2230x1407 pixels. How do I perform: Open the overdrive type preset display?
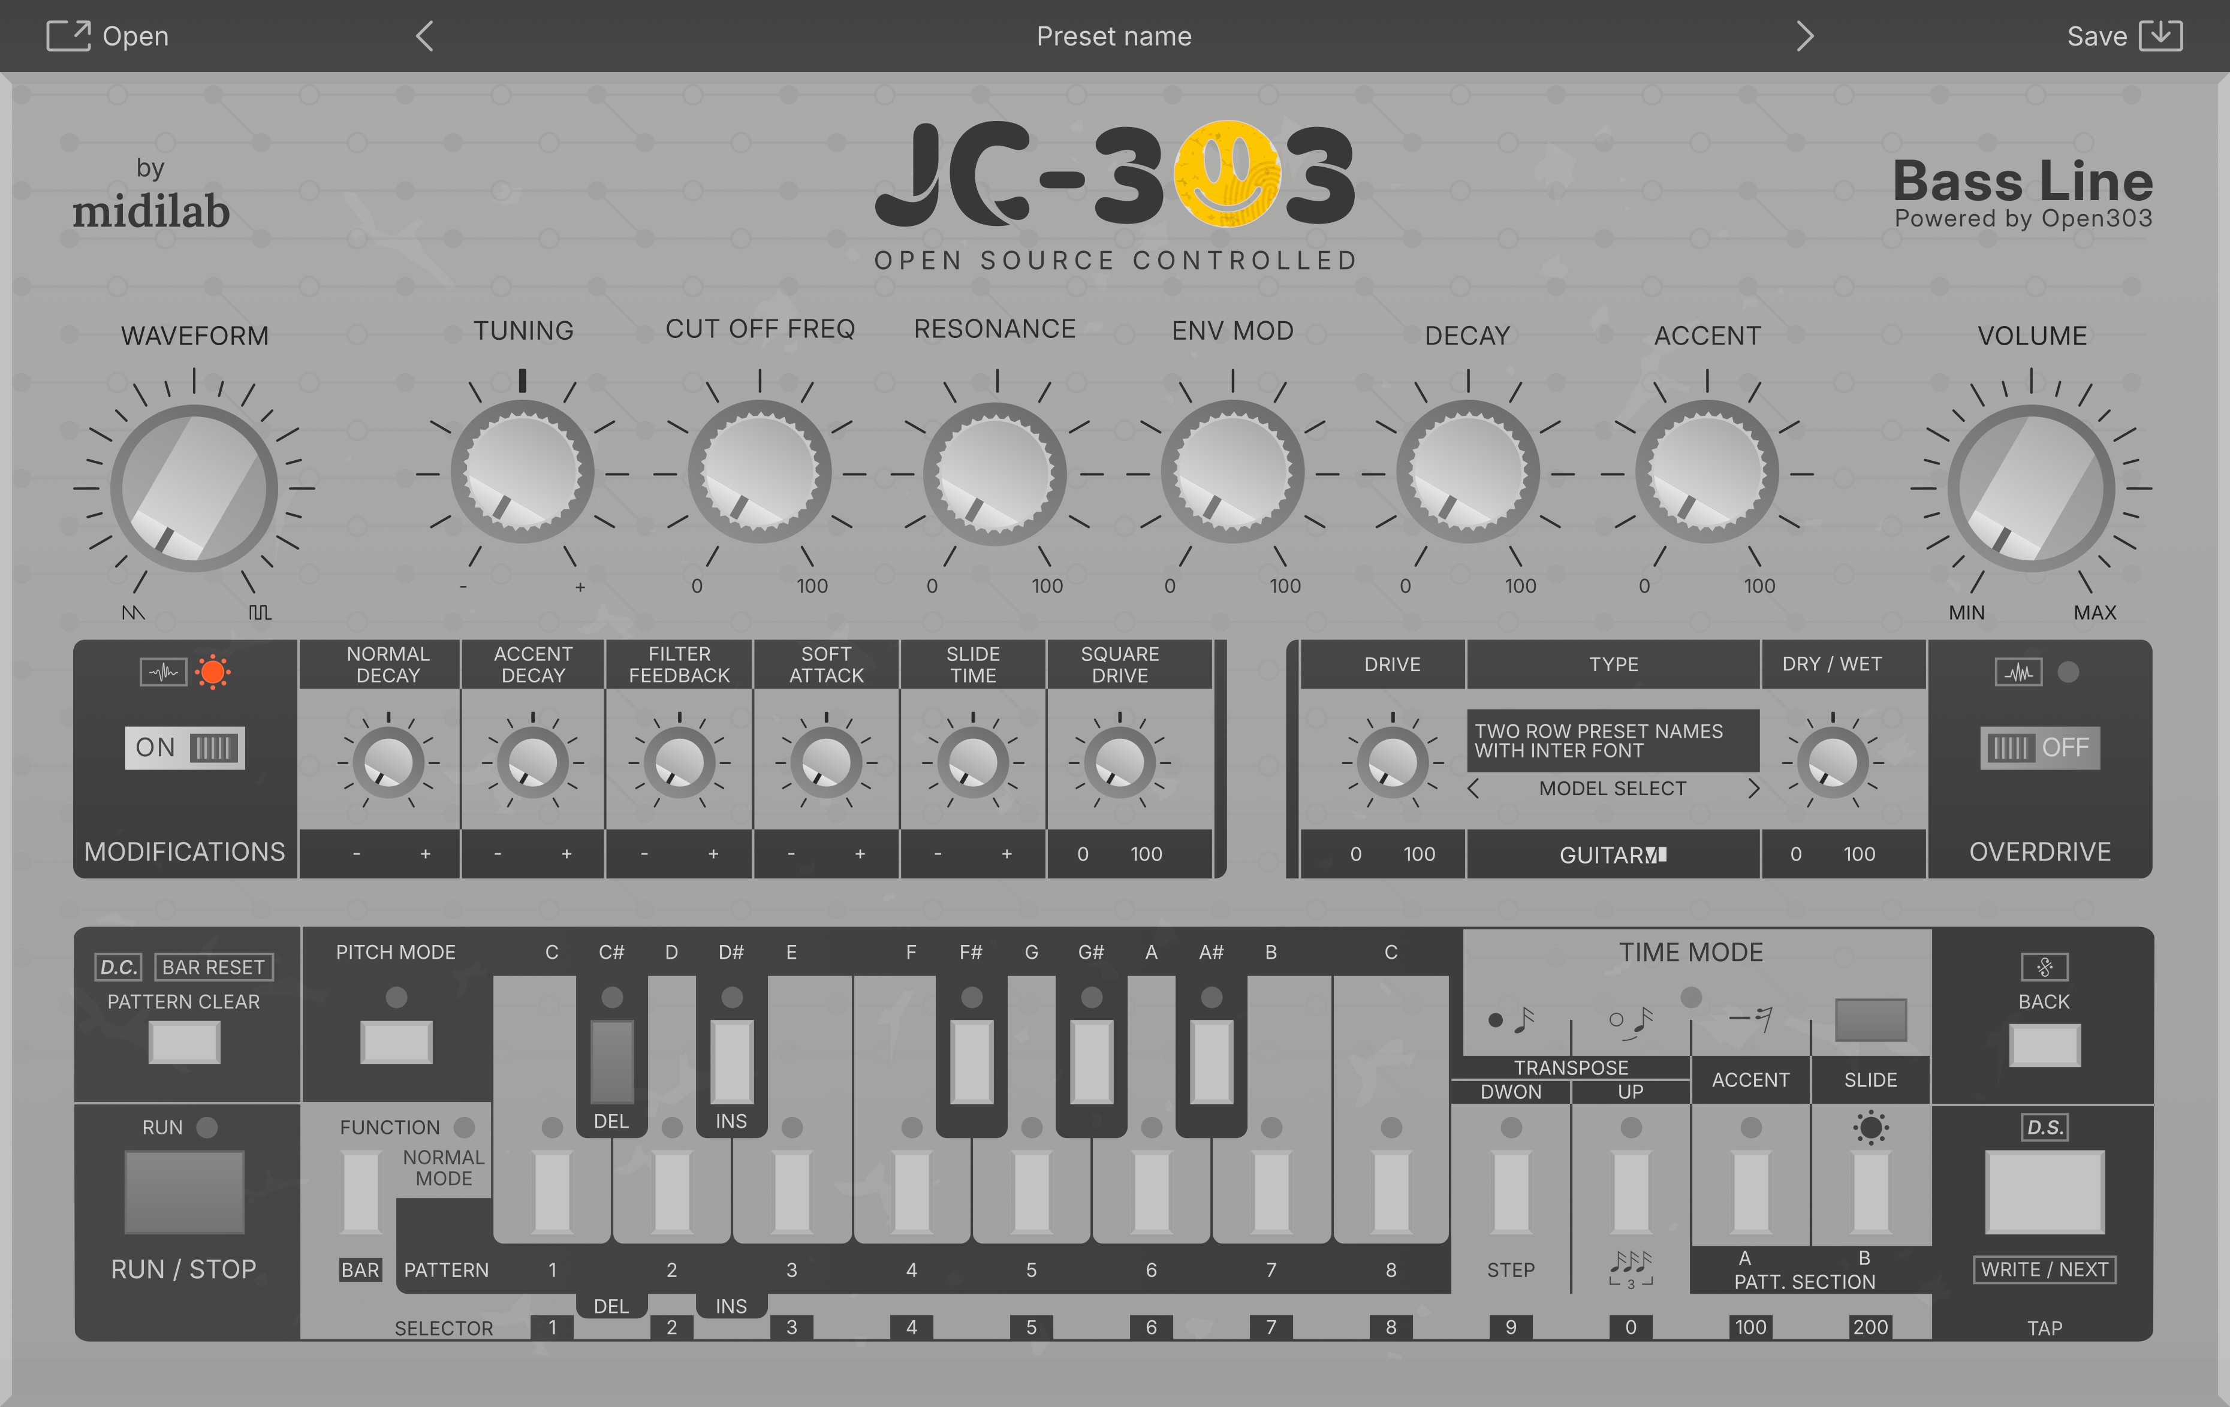coord(1613,741)
